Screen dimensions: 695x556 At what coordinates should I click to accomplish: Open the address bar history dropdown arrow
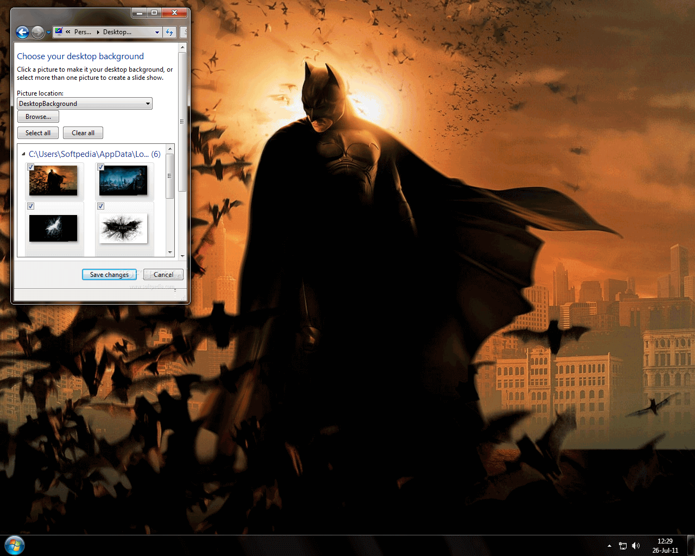pyautogui.click(x=157, y=32)
